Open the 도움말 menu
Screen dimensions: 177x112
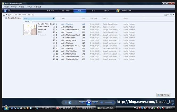point(38,7)
